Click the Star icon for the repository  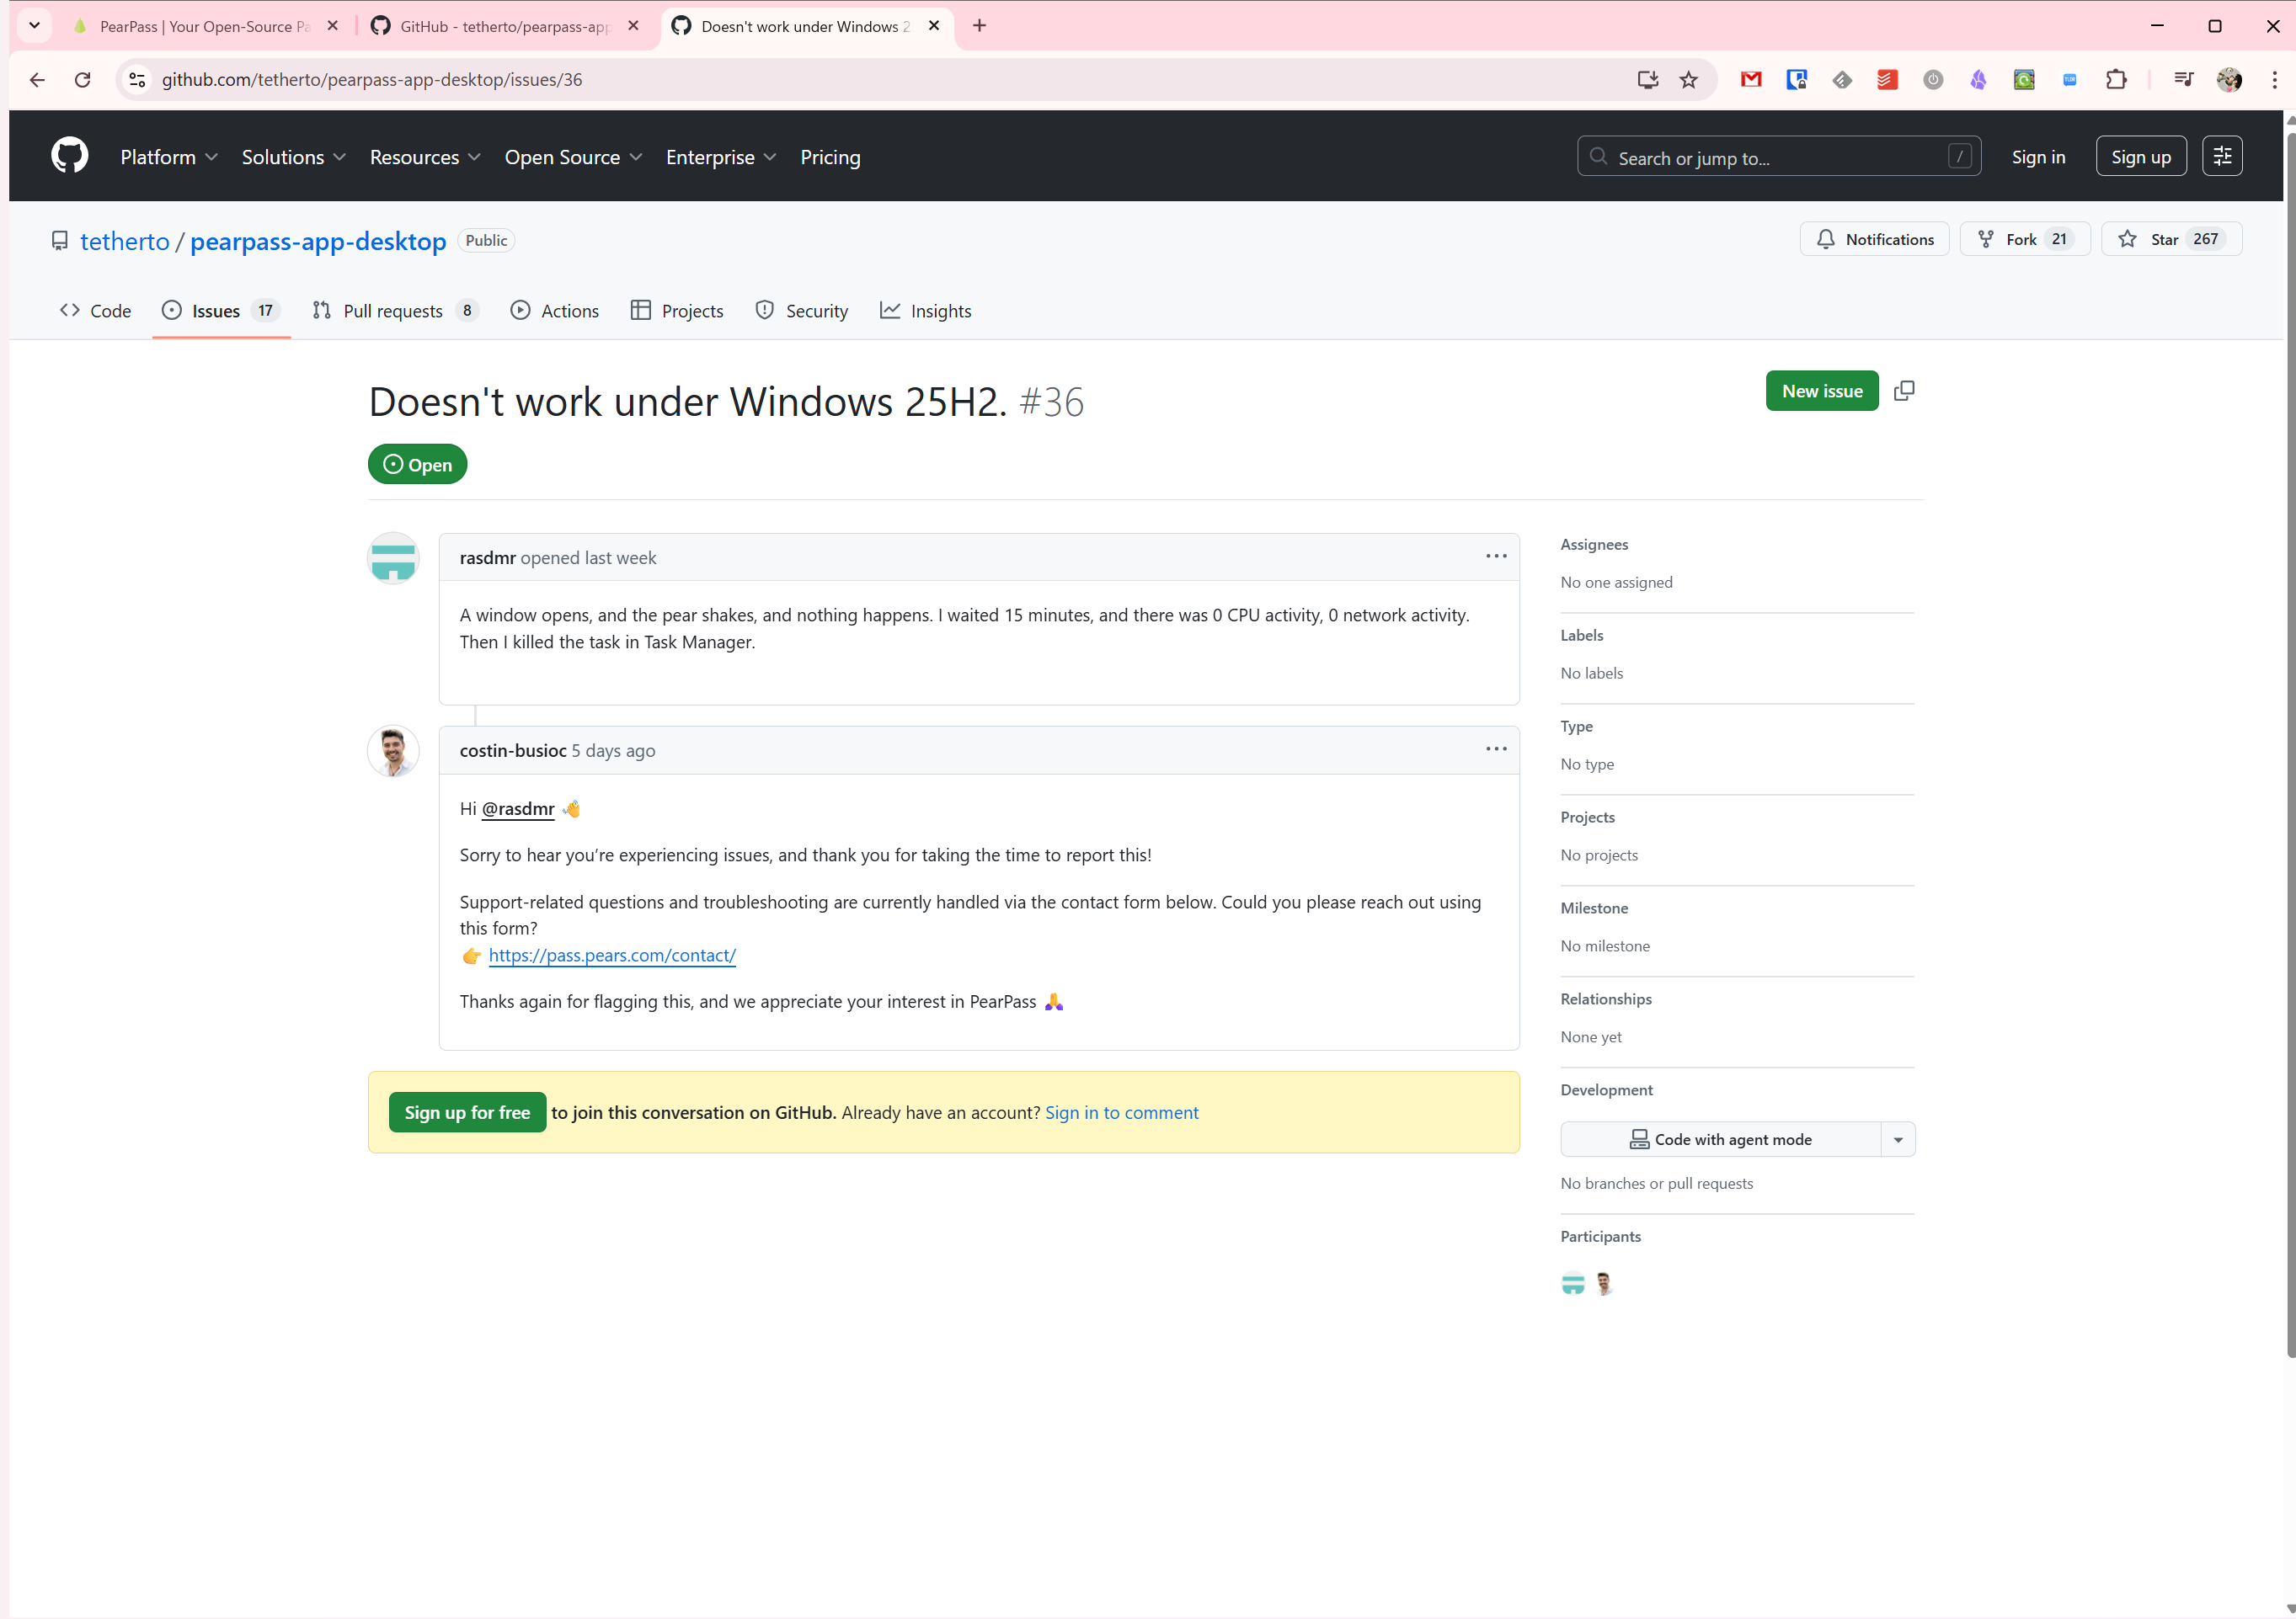(2128, 240)
